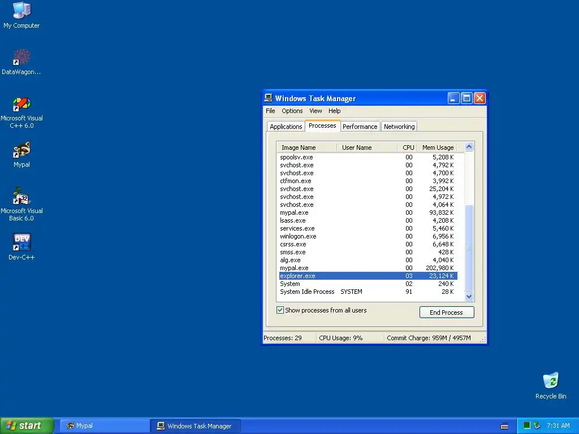Open the File menu
The width and height of the screenshot is (579, 434).
[x=270, y=111]
